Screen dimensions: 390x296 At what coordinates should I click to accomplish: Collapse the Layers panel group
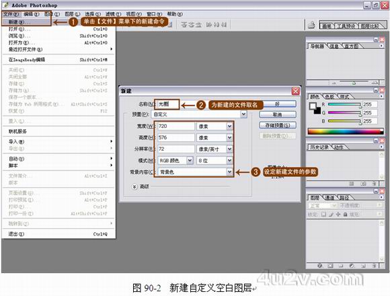[376, 191]
